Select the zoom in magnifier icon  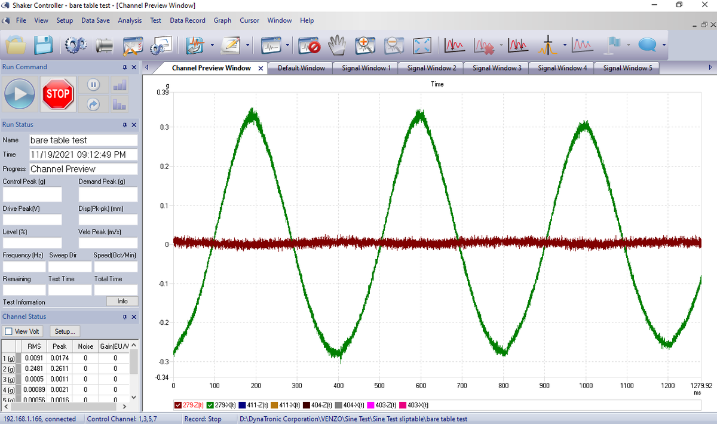click(364, 45)
